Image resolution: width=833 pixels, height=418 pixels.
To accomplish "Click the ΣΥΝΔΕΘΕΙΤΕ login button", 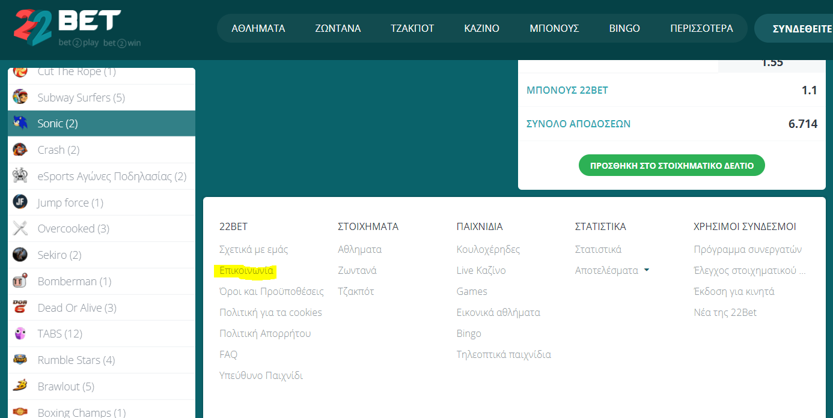I will [x=794, y=28].
